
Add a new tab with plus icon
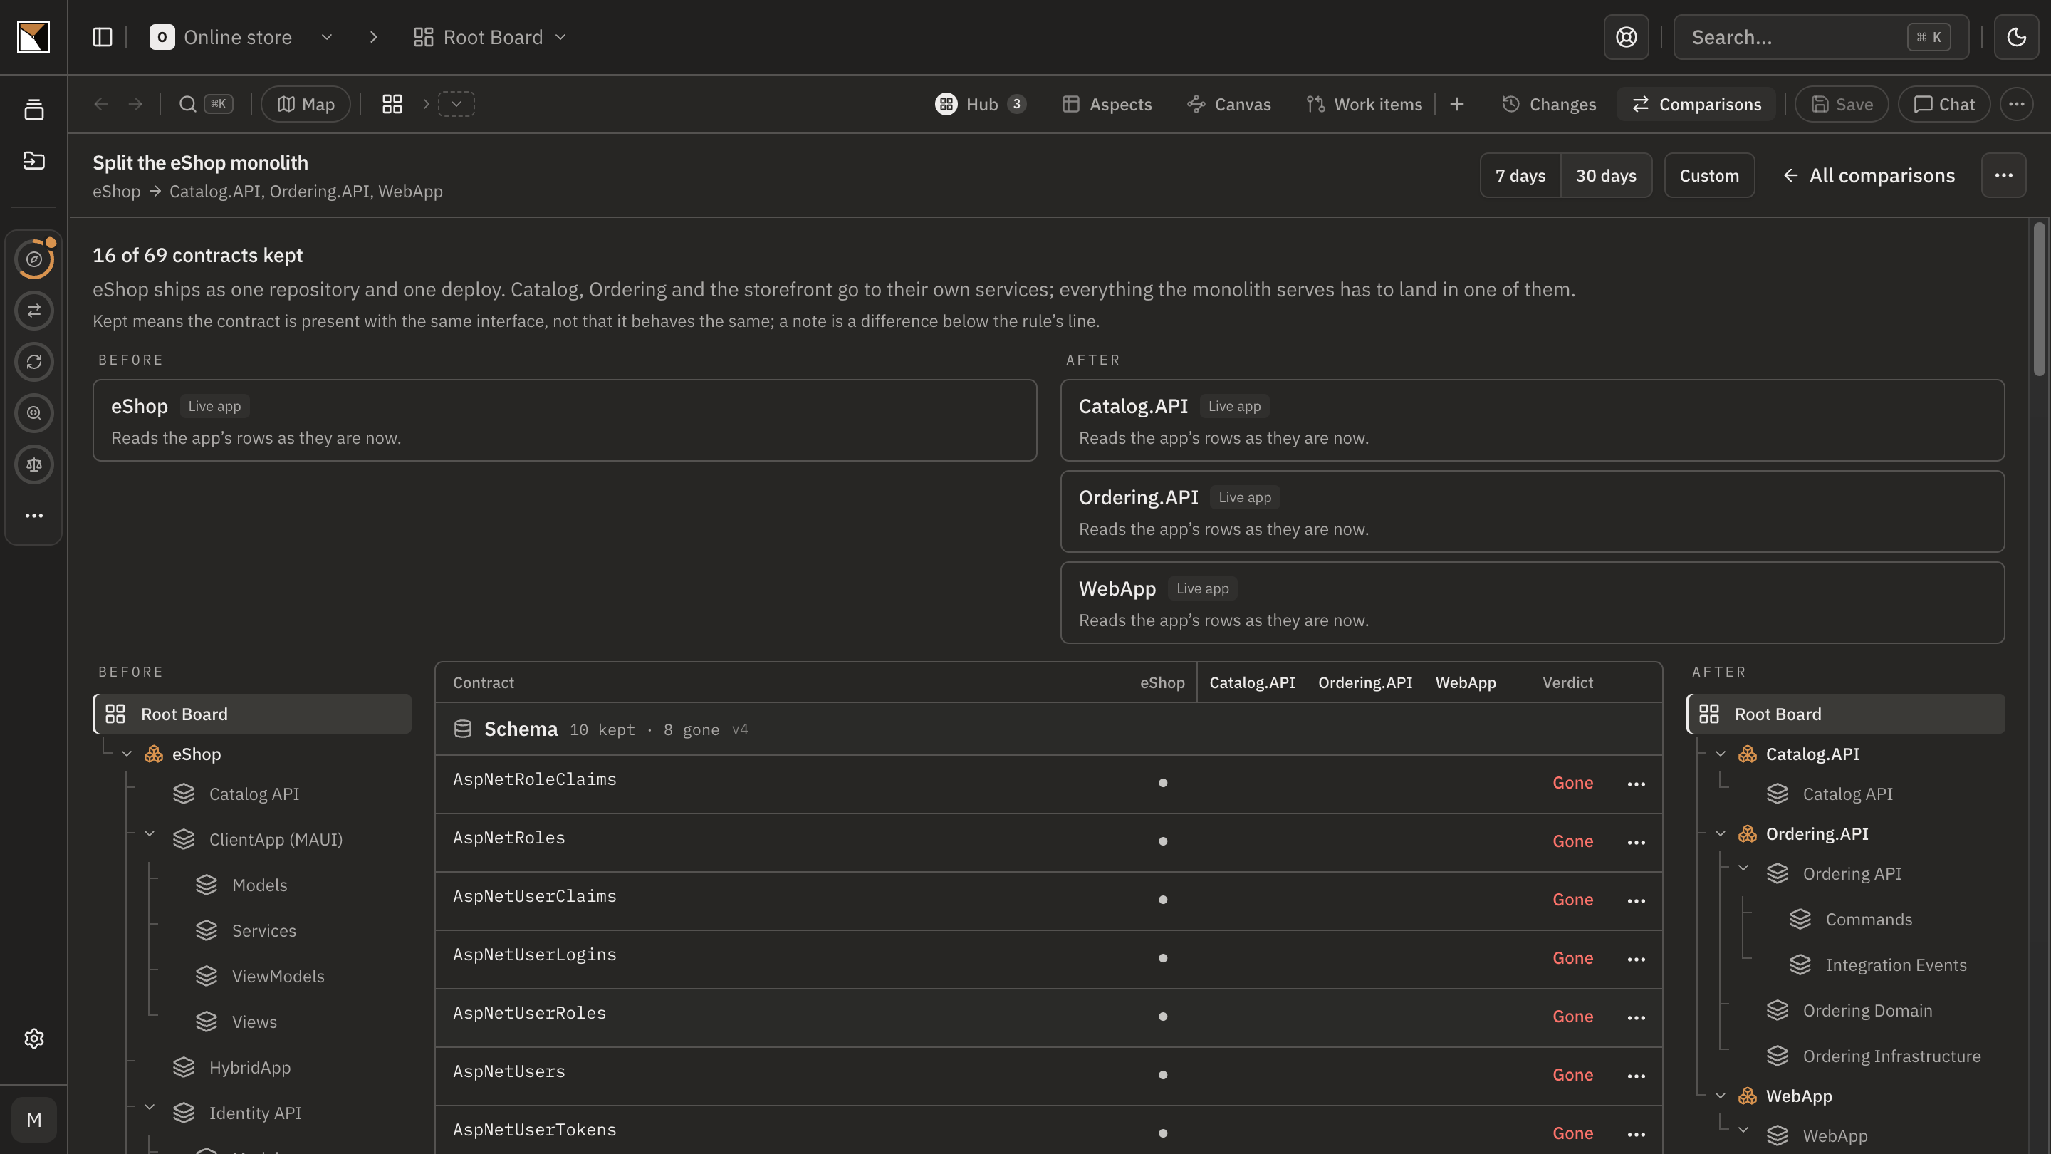pyautogui.click(x=1457, y=104)
